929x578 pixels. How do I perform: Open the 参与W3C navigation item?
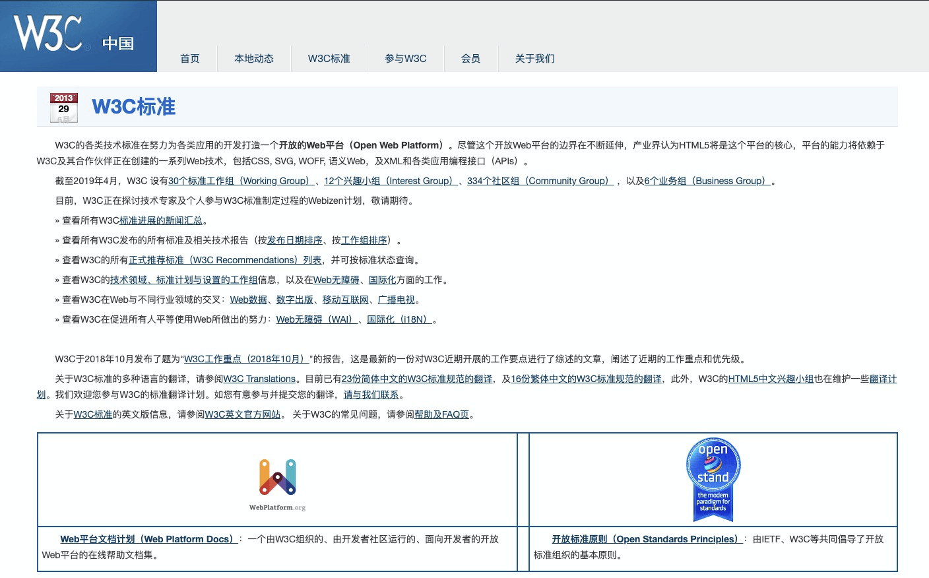pos(406,58)
